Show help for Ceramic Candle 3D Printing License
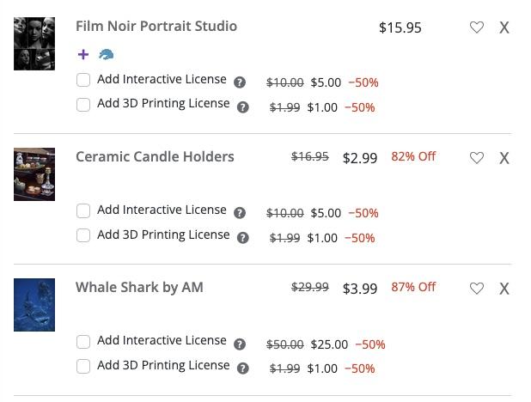Screen dimensions: 531x402 [243, 238]
